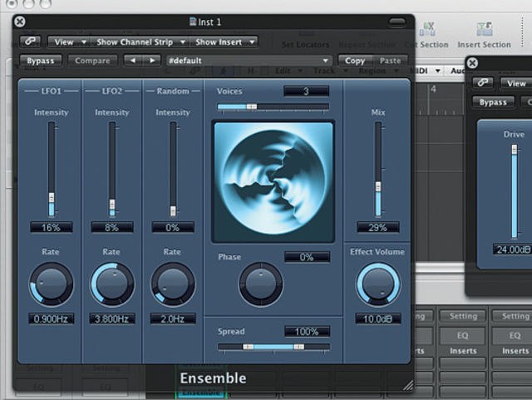Screen dimensions: 532x400
Task: Click the Ensemble insert slot in channel strip
Action: pos(201,393)
